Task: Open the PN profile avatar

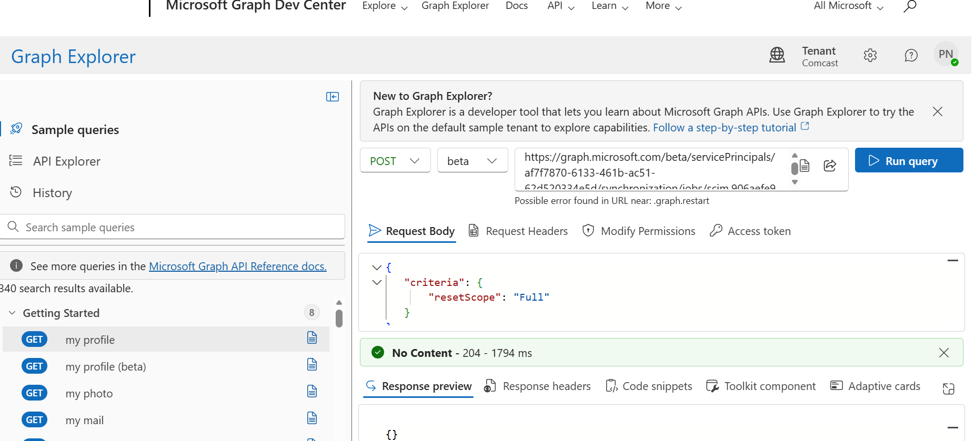Action: pyautogui.click(x=946, y=55)
